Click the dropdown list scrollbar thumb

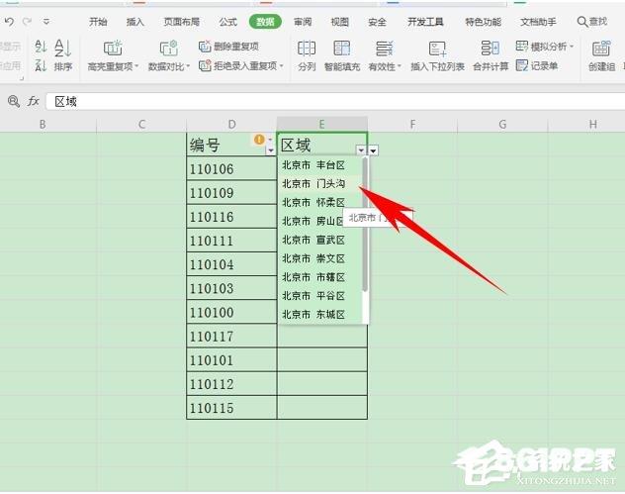point(365,225)
